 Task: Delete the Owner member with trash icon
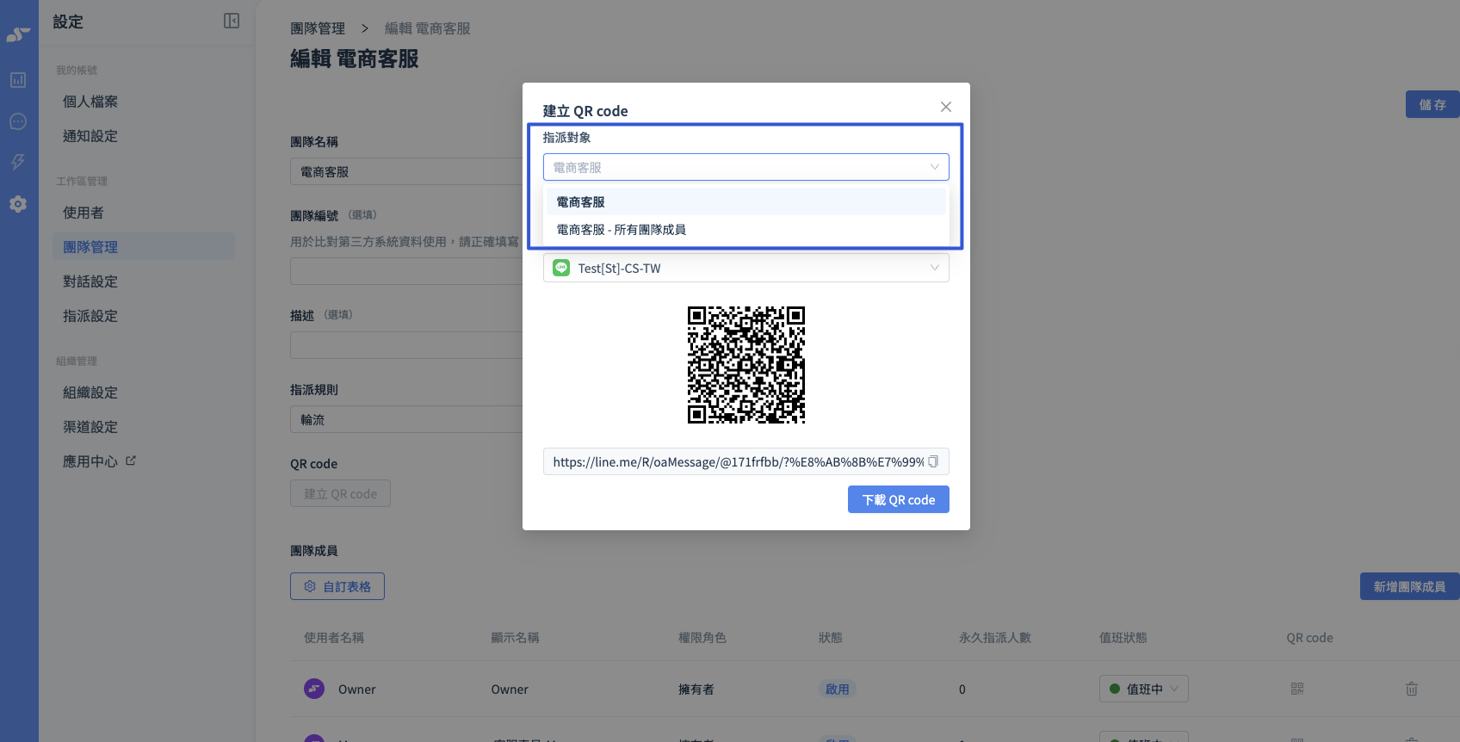(1412, 689)
